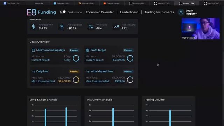
Task: Open the Leaderboard page
Action: [x=129, y=12]
